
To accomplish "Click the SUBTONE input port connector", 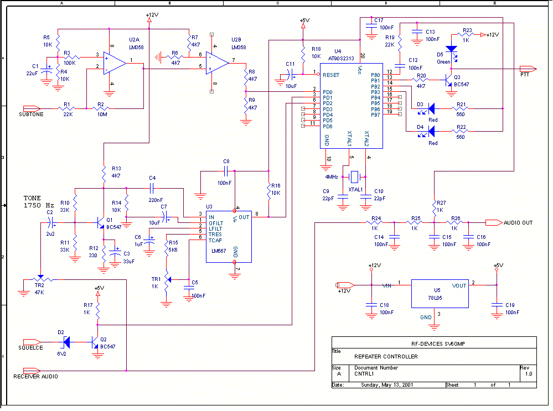I will [33, 108].
